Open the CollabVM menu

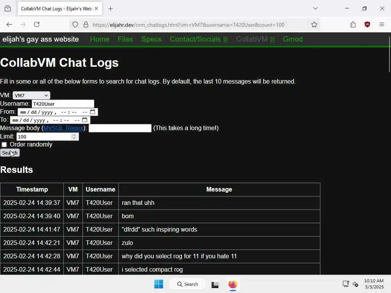pos(255,39)
